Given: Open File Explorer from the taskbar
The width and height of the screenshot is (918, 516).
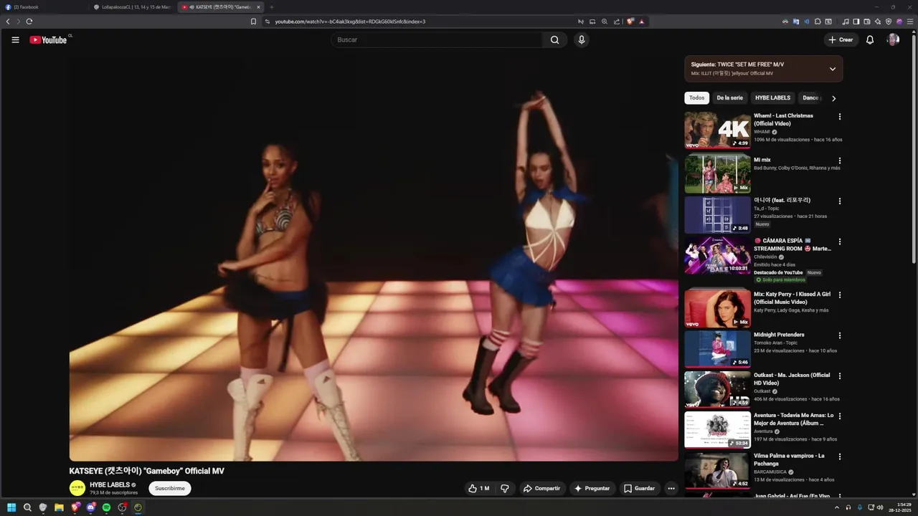Looking at the screenshot, I should [x=59, y=507].
